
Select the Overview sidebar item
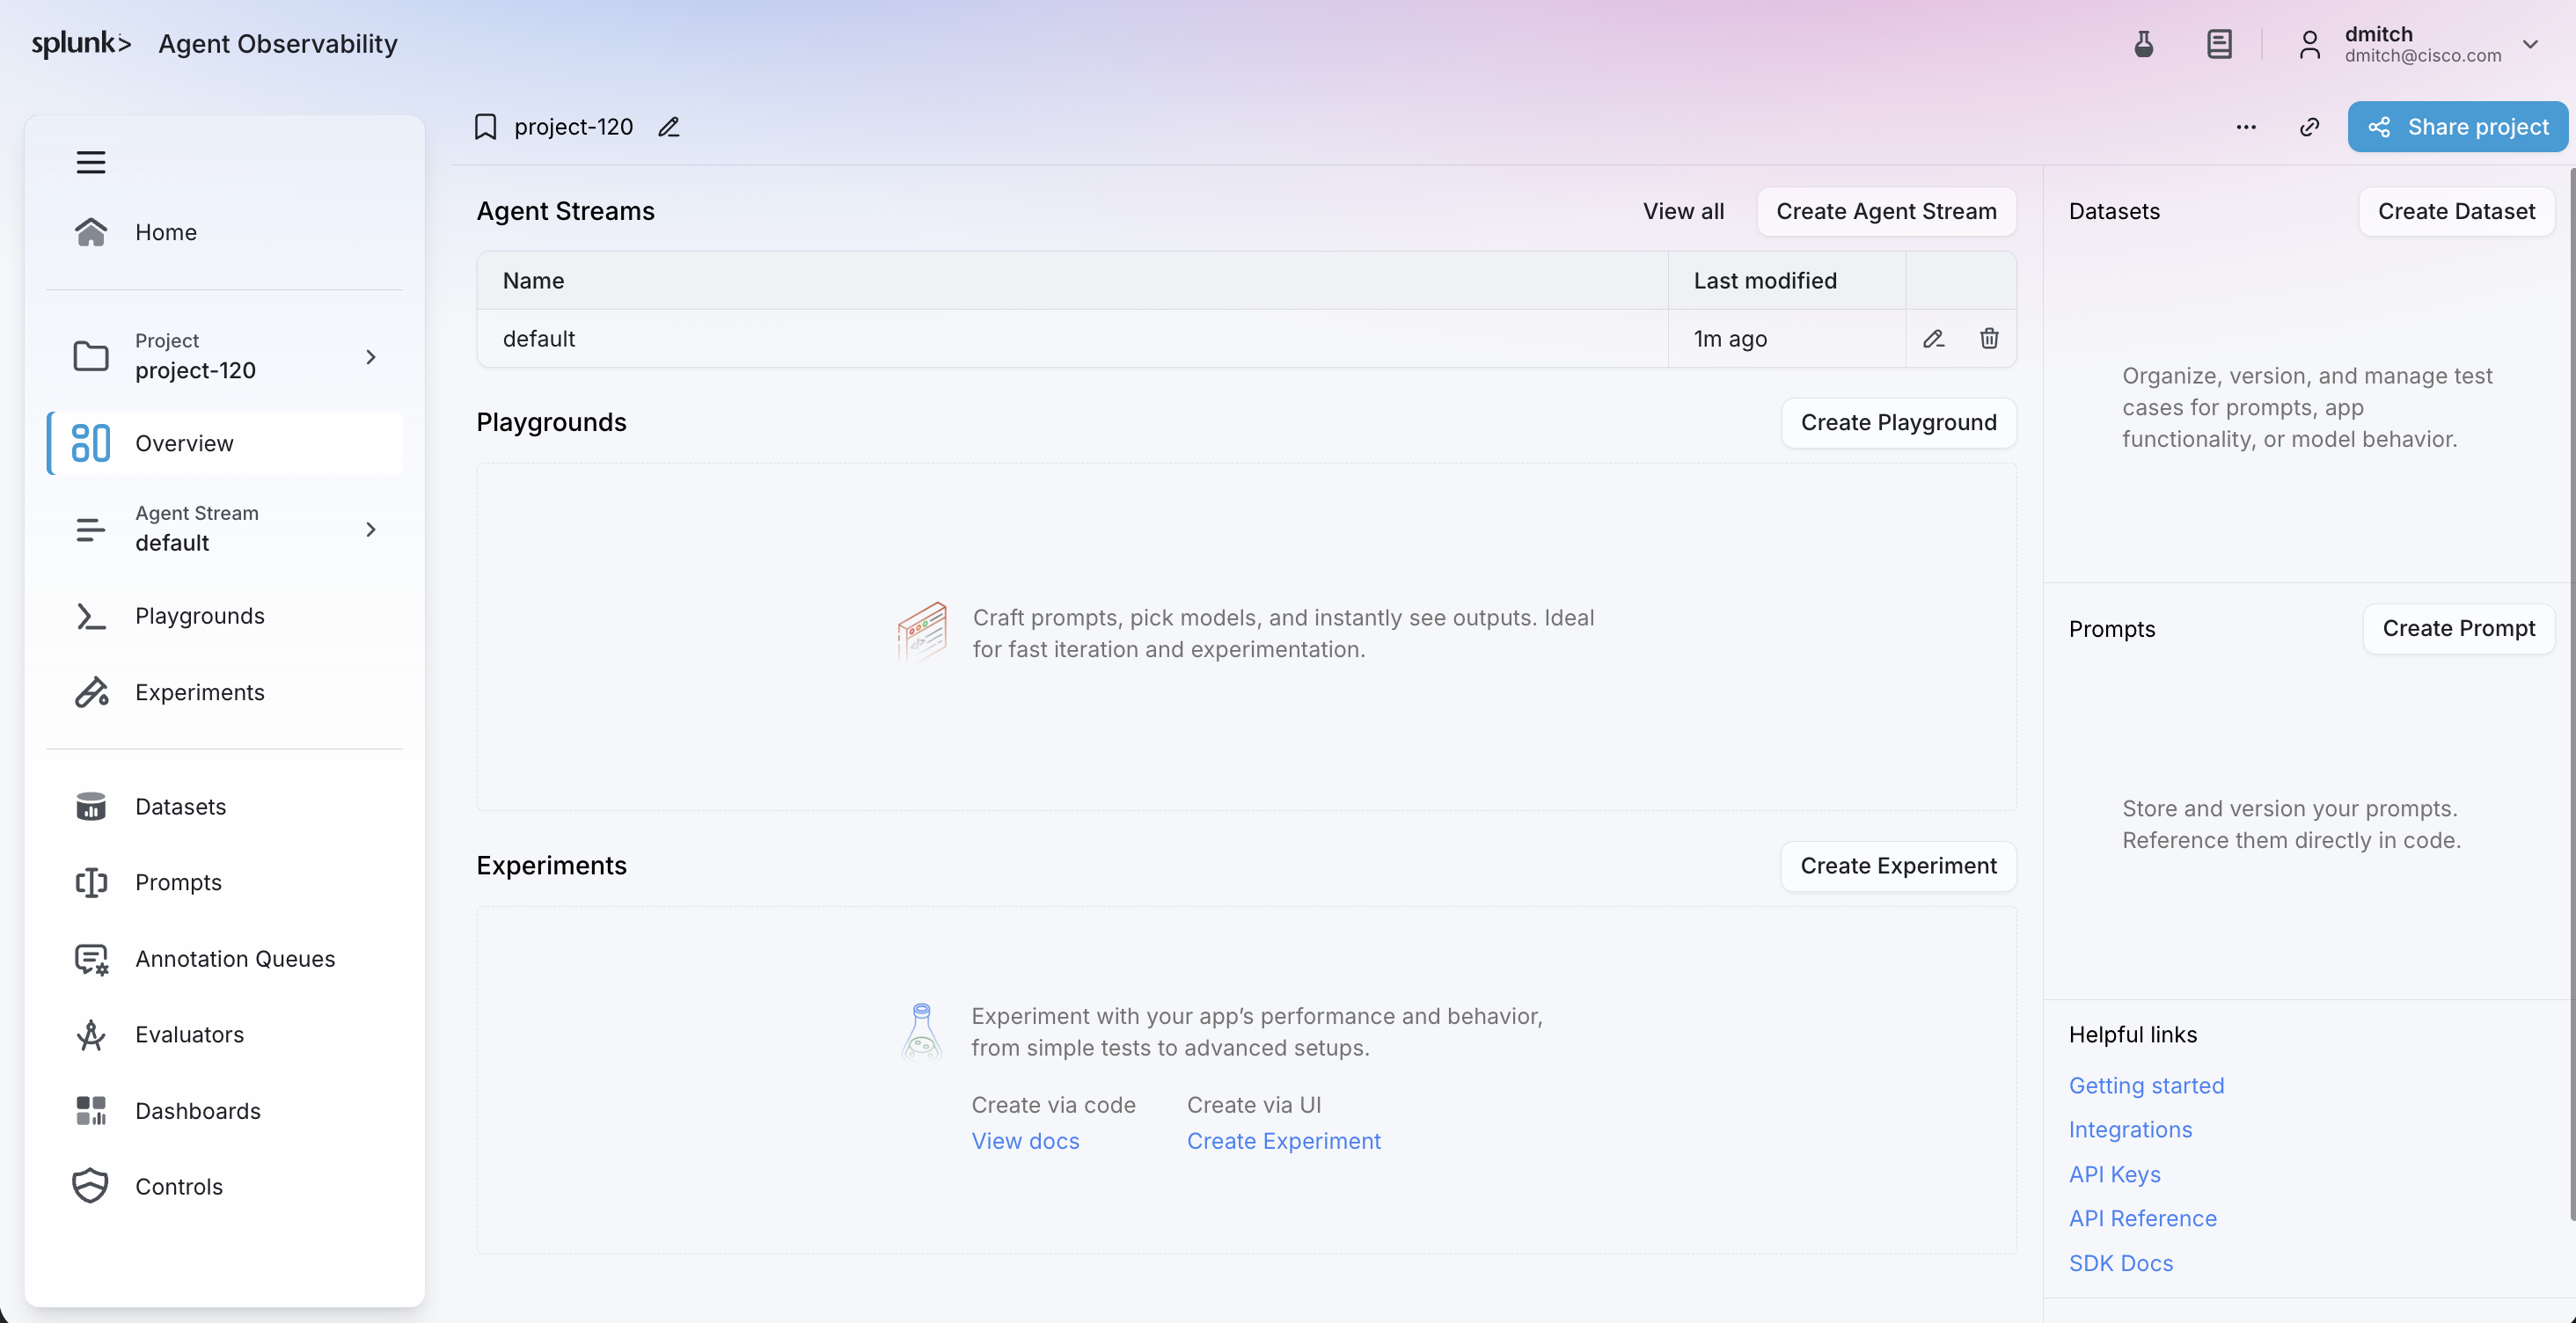tap(224, 443)
